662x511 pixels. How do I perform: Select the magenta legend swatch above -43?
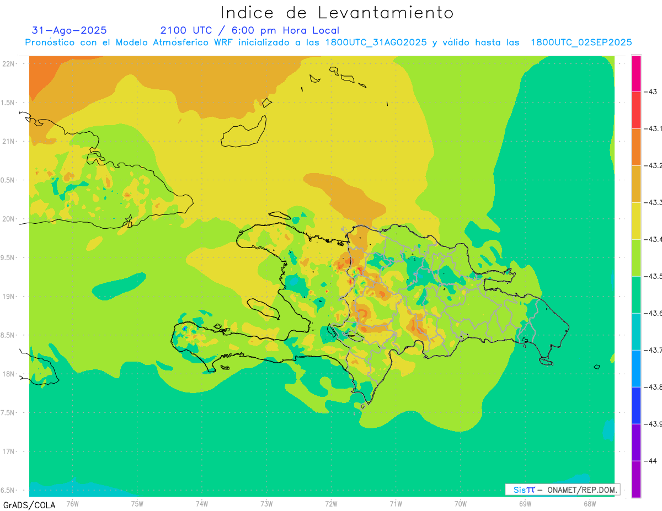(636, 73)
